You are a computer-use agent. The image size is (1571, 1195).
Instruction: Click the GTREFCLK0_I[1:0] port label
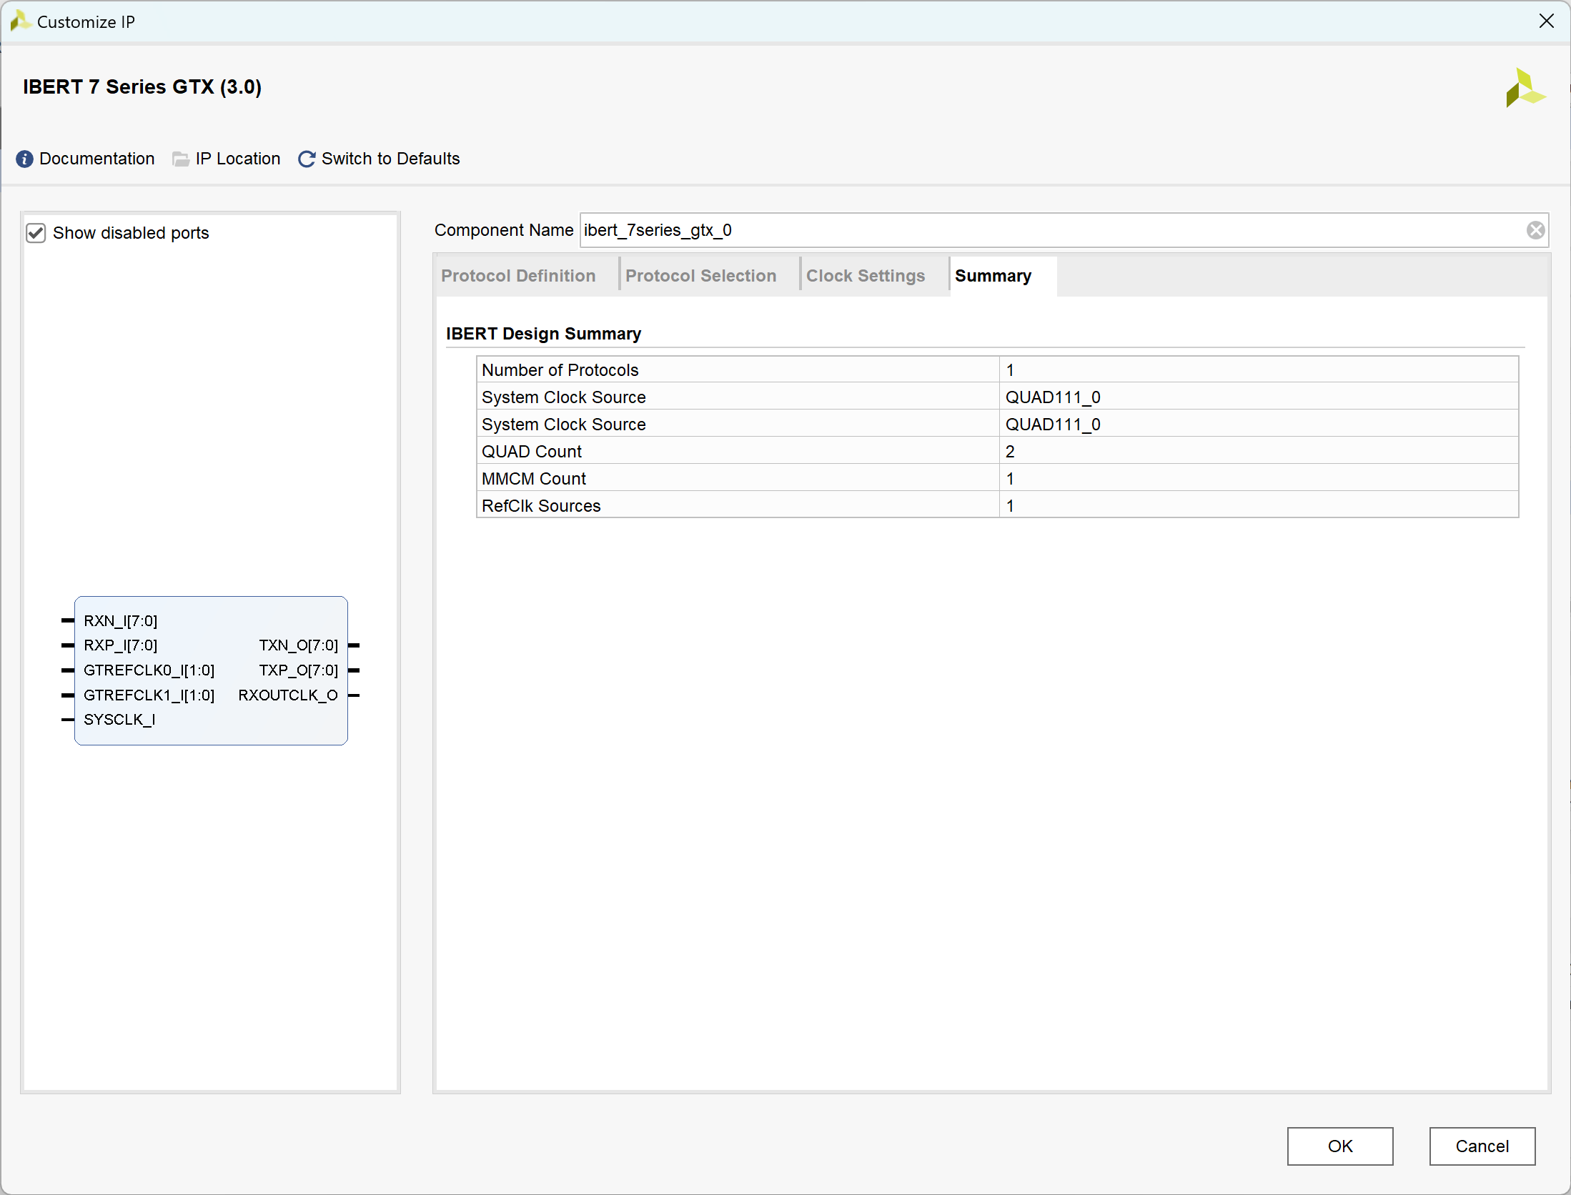(149, 670)
